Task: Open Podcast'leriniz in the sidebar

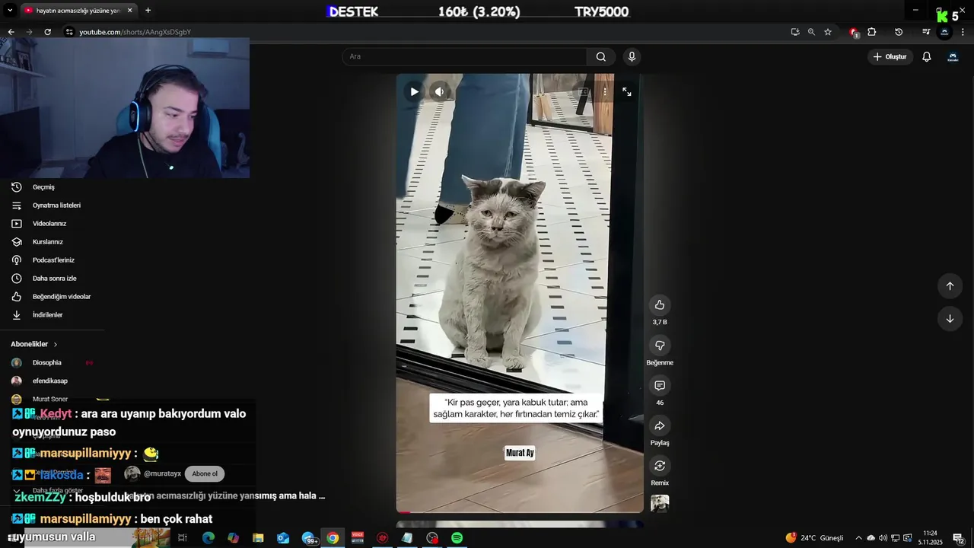Action: (x=52, y=260)
